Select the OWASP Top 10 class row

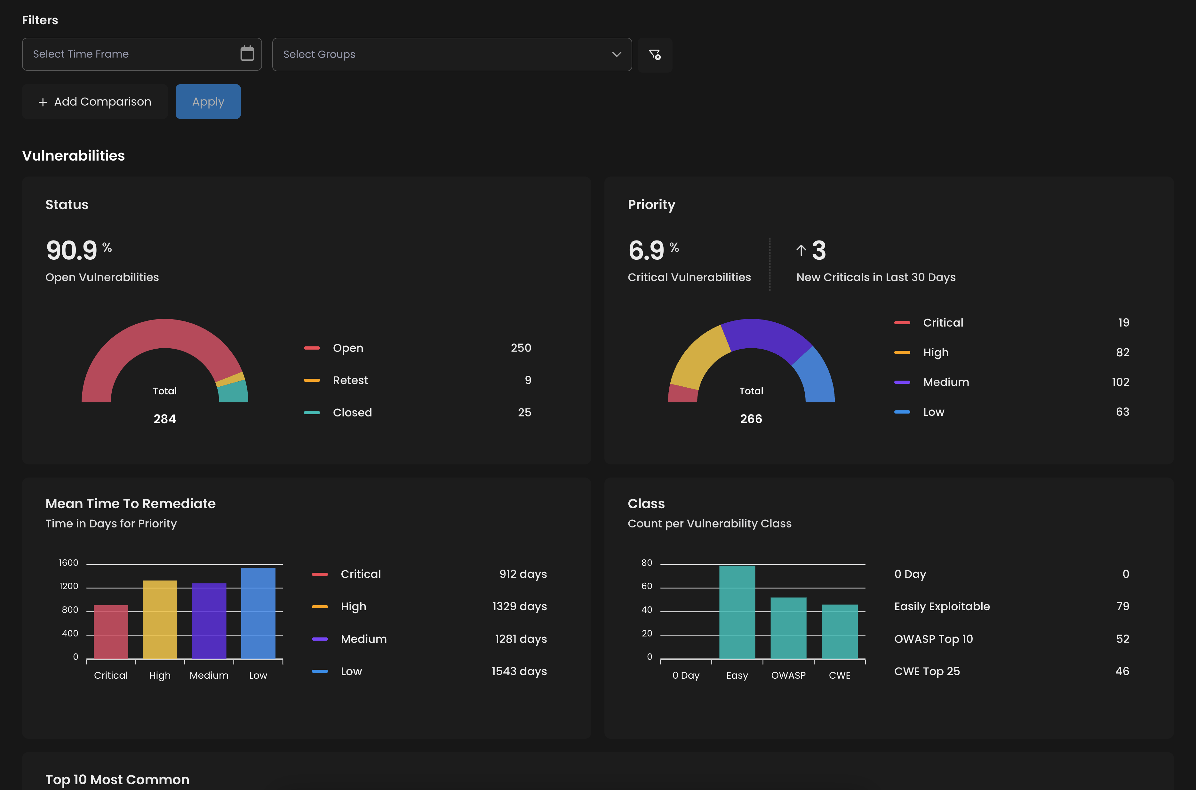[x=933, y=639]
